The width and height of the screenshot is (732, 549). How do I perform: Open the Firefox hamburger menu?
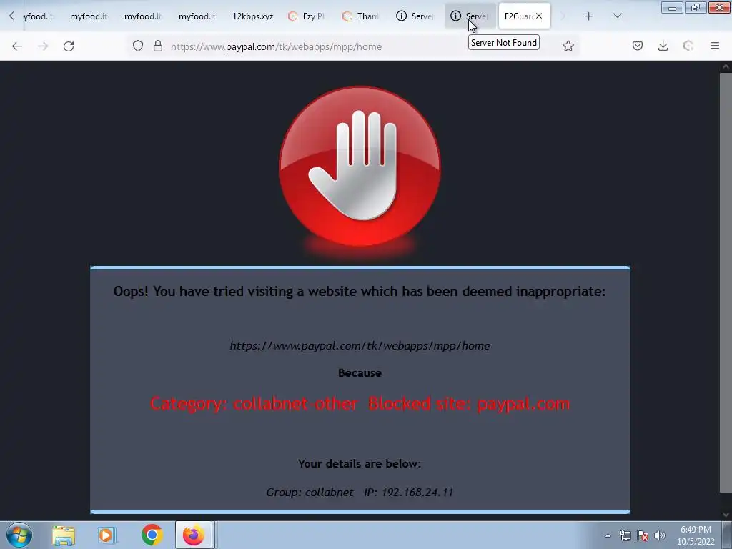tap(714, 46)
